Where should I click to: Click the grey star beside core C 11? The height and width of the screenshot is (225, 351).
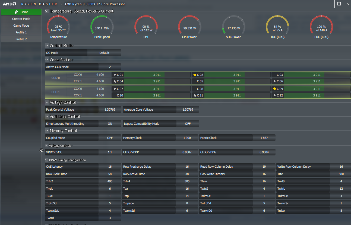tap(195, 95)
